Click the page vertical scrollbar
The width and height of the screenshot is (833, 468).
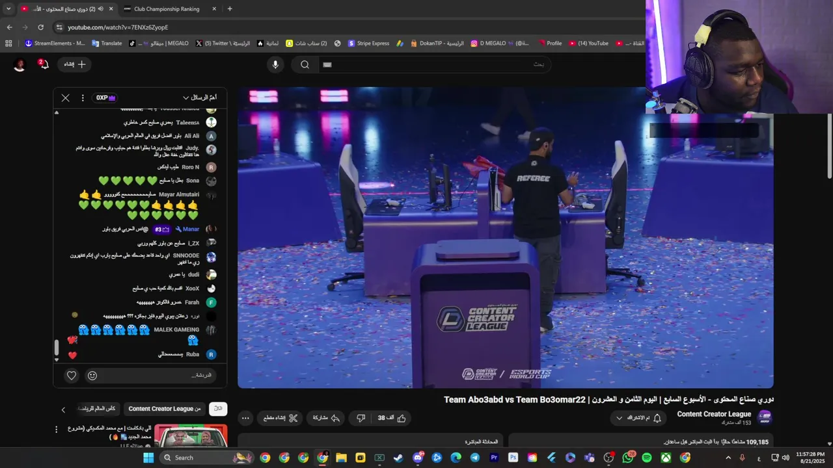pos(829,146)
